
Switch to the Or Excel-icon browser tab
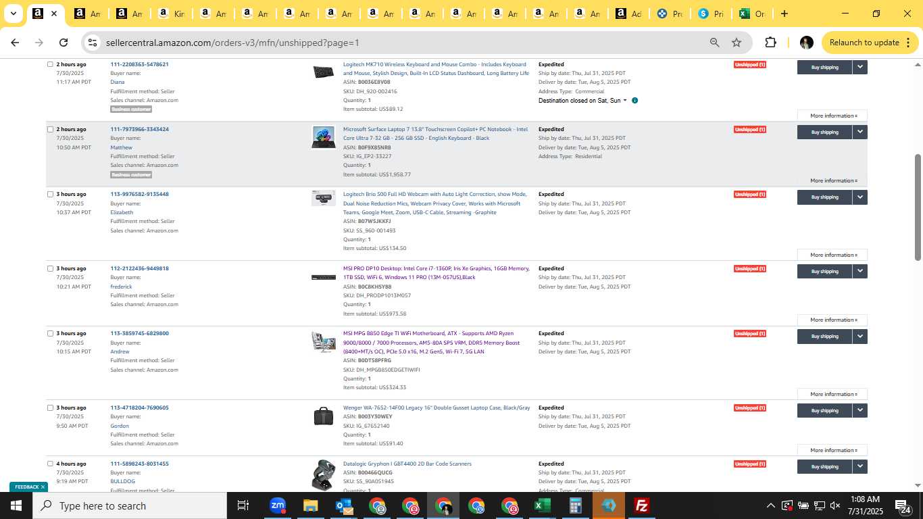tap(752, 14)
